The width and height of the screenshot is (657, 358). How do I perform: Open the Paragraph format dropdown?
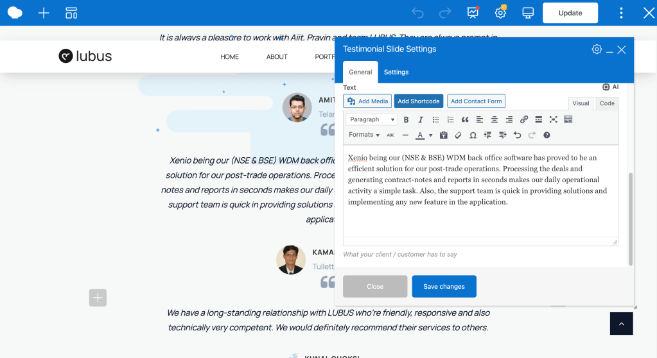coord(372,120)
